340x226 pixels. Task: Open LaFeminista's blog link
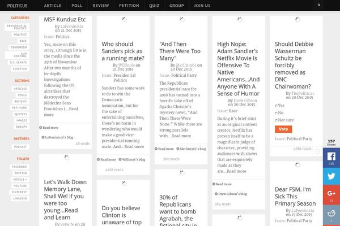(57, 137)
